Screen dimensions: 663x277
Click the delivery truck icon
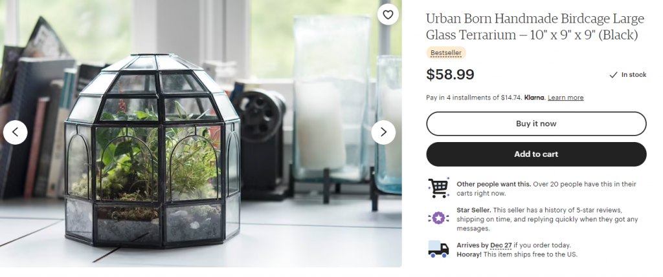click(x=438, y=249)
